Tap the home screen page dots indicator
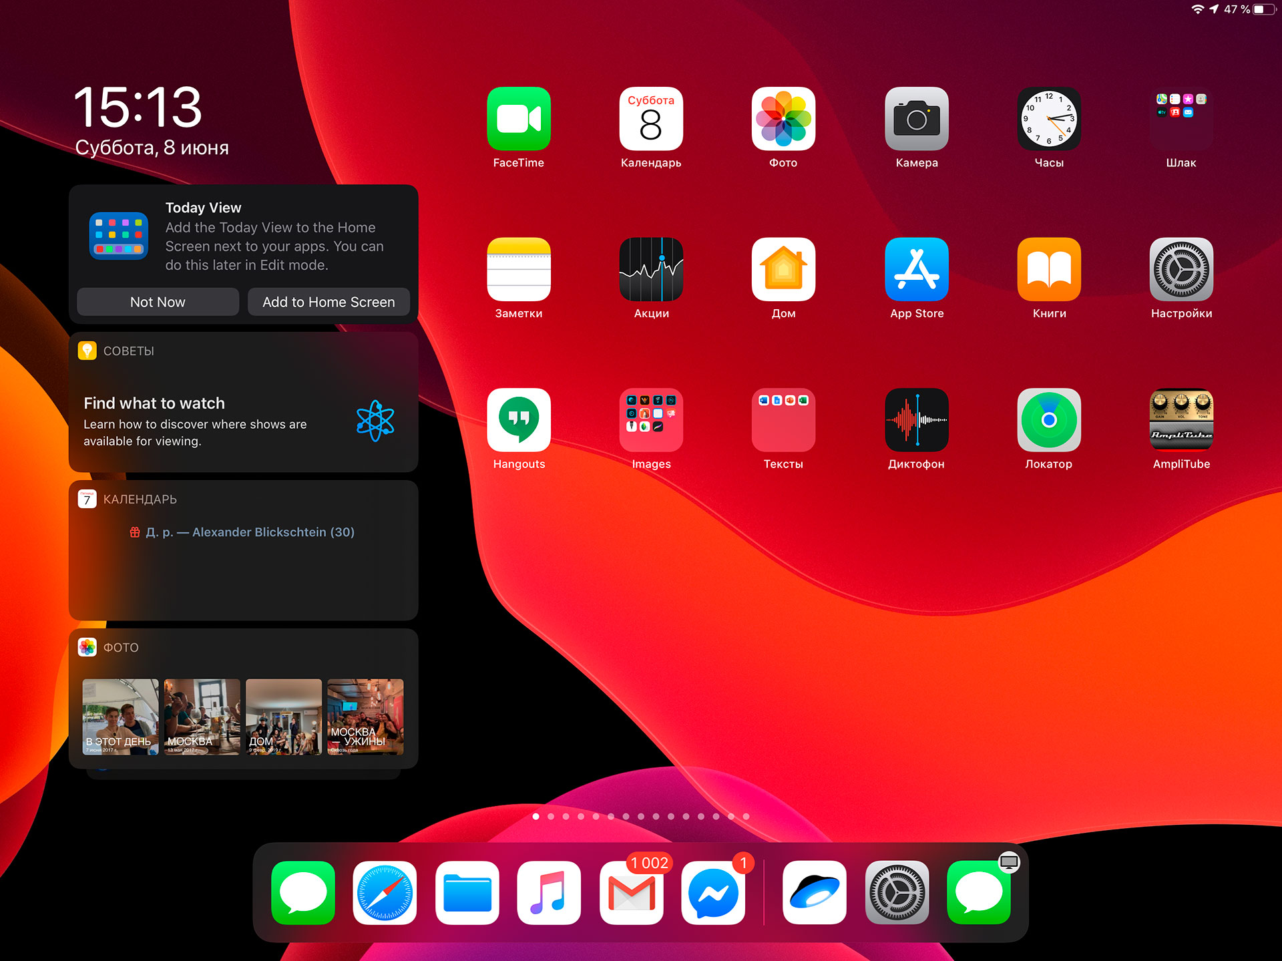The image size is (1282, 961). [x=641, y=816]
